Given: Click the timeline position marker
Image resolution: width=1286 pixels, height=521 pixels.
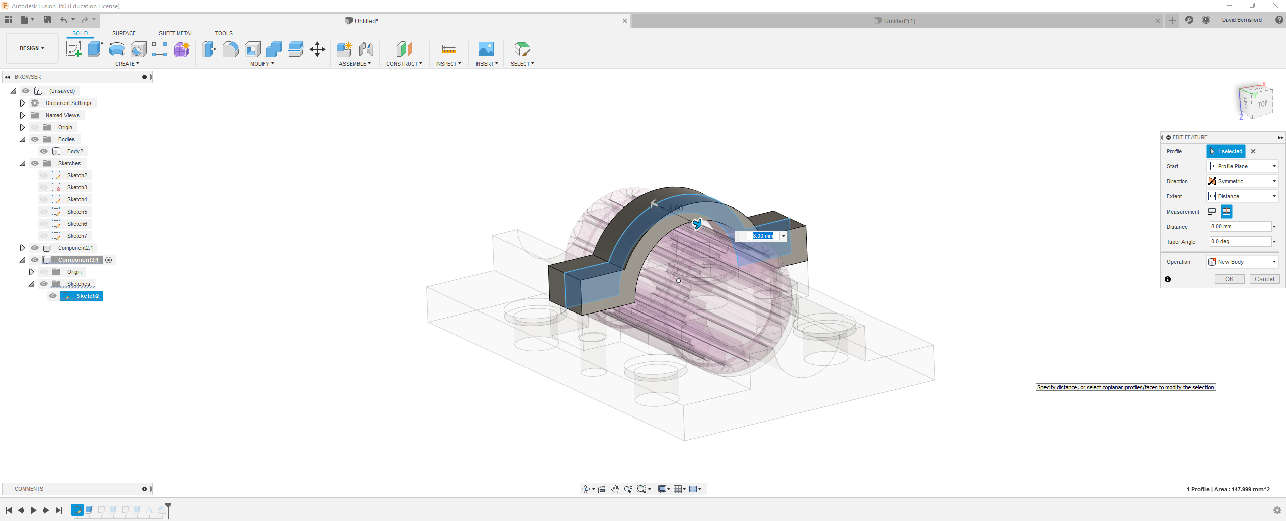Looking at the screenshot, I should click(x=168, y=509).
